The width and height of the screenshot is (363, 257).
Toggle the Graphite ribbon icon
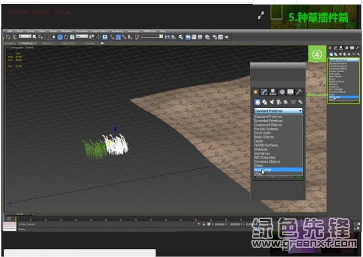188,37
